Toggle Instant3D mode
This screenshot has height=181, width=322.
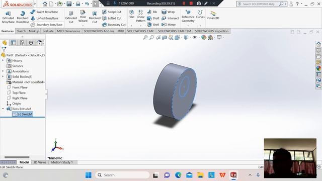[x=213, y=15]
